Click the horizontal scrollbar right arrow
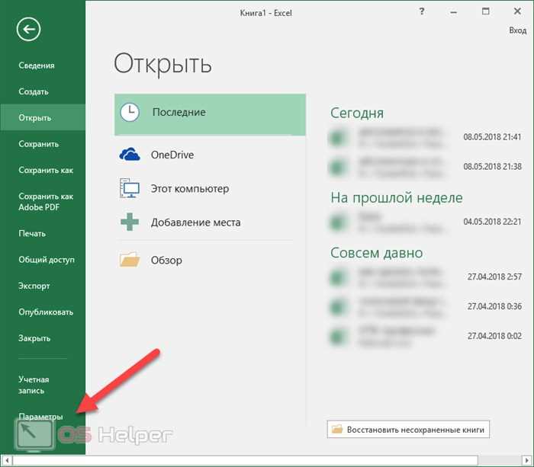Viewport: 534px width, 467px height. [x=527, y=461]
